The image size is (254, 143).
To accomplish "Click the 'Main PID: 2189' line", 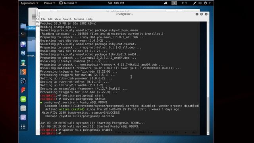I will coord(81,113).
